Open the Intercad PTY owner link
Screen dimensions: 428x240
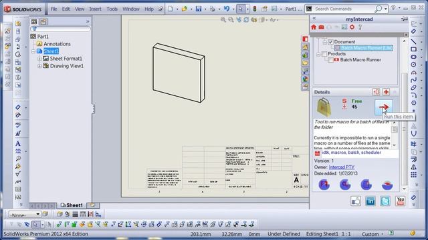tap(342, 167)
